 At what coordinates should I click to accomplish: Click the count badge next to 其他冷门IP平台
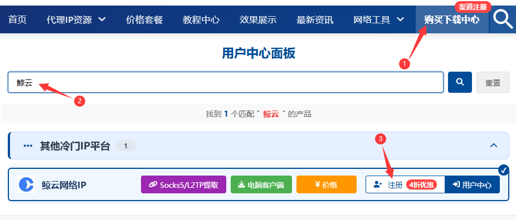click(x=126, y=146)
